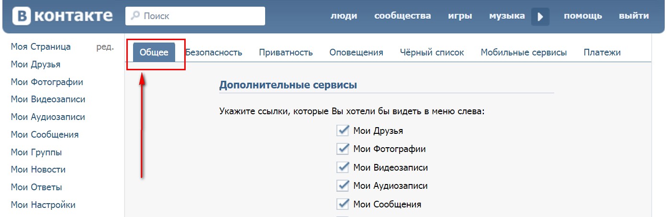Image resolution: width=670 pixels, height=217 pixels.
Task: Disable the Мои Видеозаписи checkbox
Action: click(x=343, y=167)
